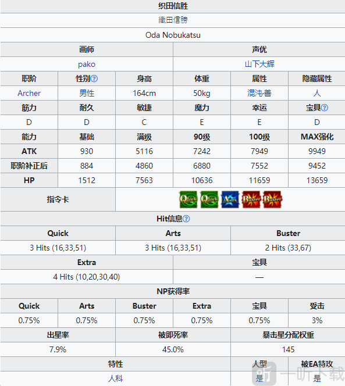The height and width of the screenshot is (386, 345).
Task: Open help icon next to 宝具 stat header
Action: click(x=325, y=108)
